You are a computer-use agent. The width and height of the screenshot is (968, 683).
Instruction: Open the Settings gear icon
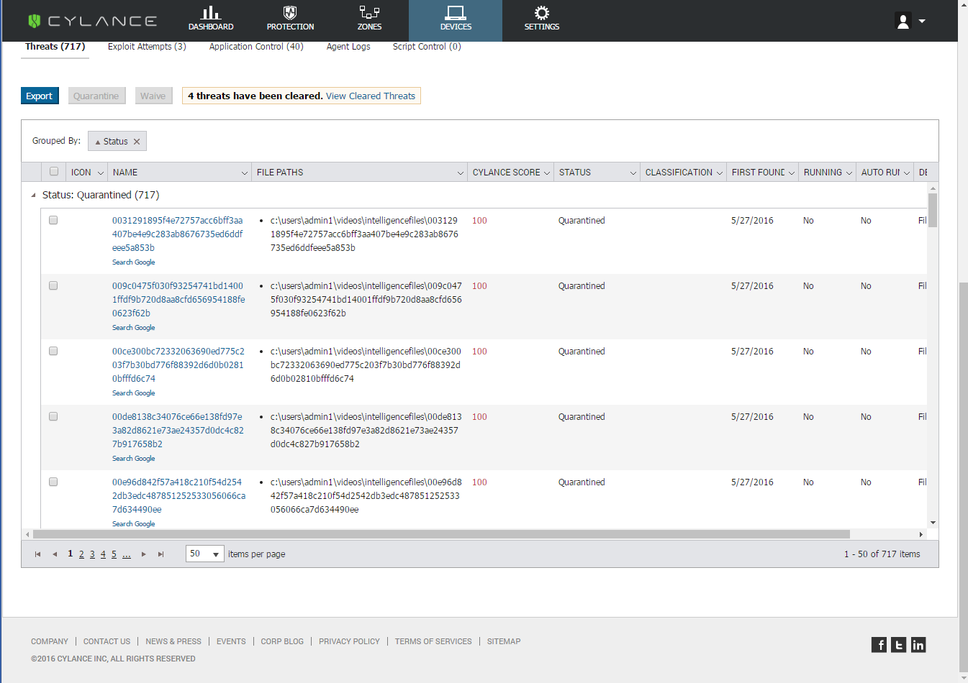click(542, 13)
